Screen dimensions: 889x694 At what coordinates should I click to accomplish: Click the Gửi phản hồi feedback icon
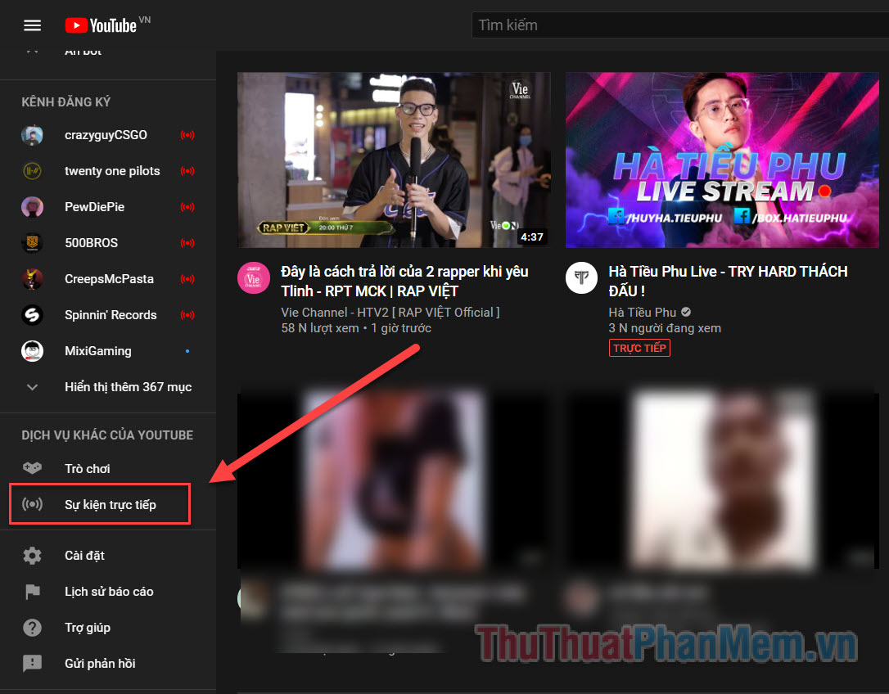(32, 664)
